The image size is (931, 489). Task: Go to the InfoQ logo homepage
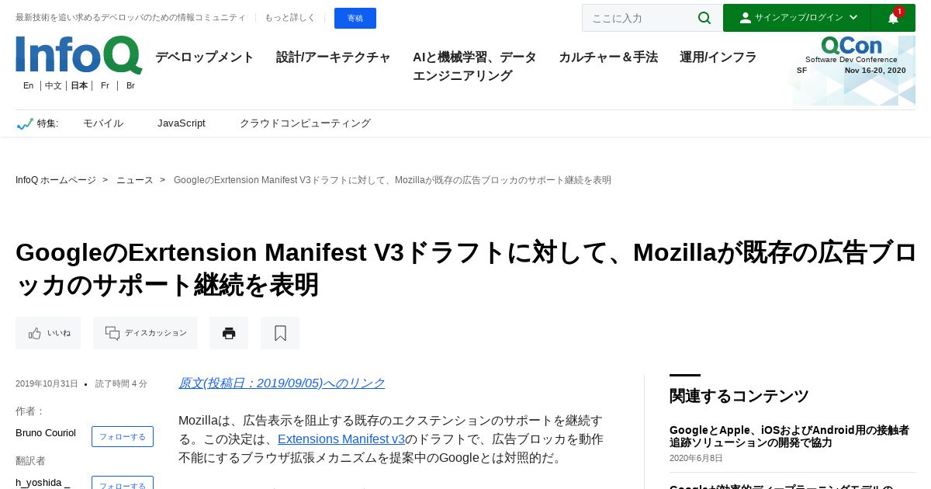point(79,55)
